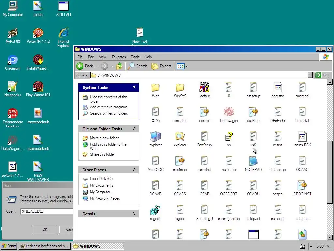Click Make a new folder link

pyautogui.click(x=104, y=138)
